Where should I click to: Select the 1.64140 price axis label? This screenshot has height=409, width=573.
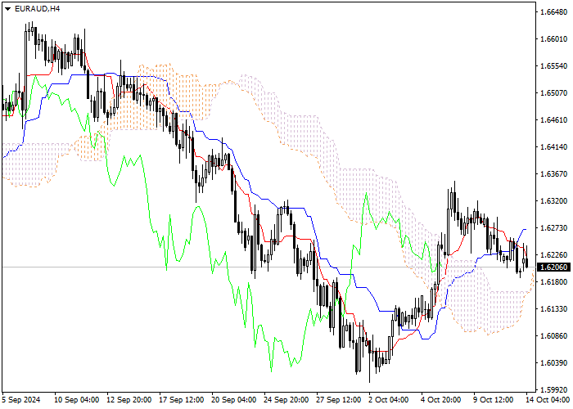coord(553,147)
